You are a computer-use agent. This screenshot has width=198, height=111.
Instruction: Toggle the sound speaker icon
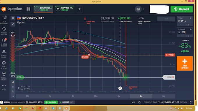133,102
